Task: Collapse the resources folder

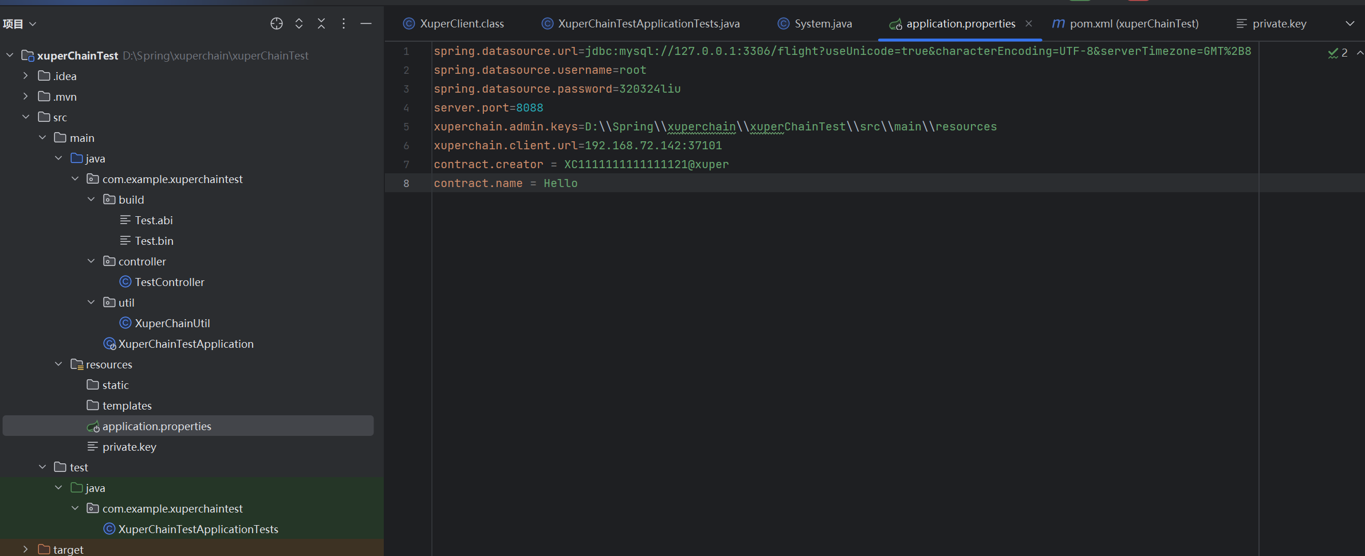Action: 58,364
